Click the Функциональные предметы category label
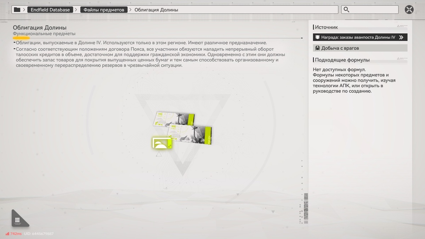This screenshot has width=425, height=239. click(44, 34)
